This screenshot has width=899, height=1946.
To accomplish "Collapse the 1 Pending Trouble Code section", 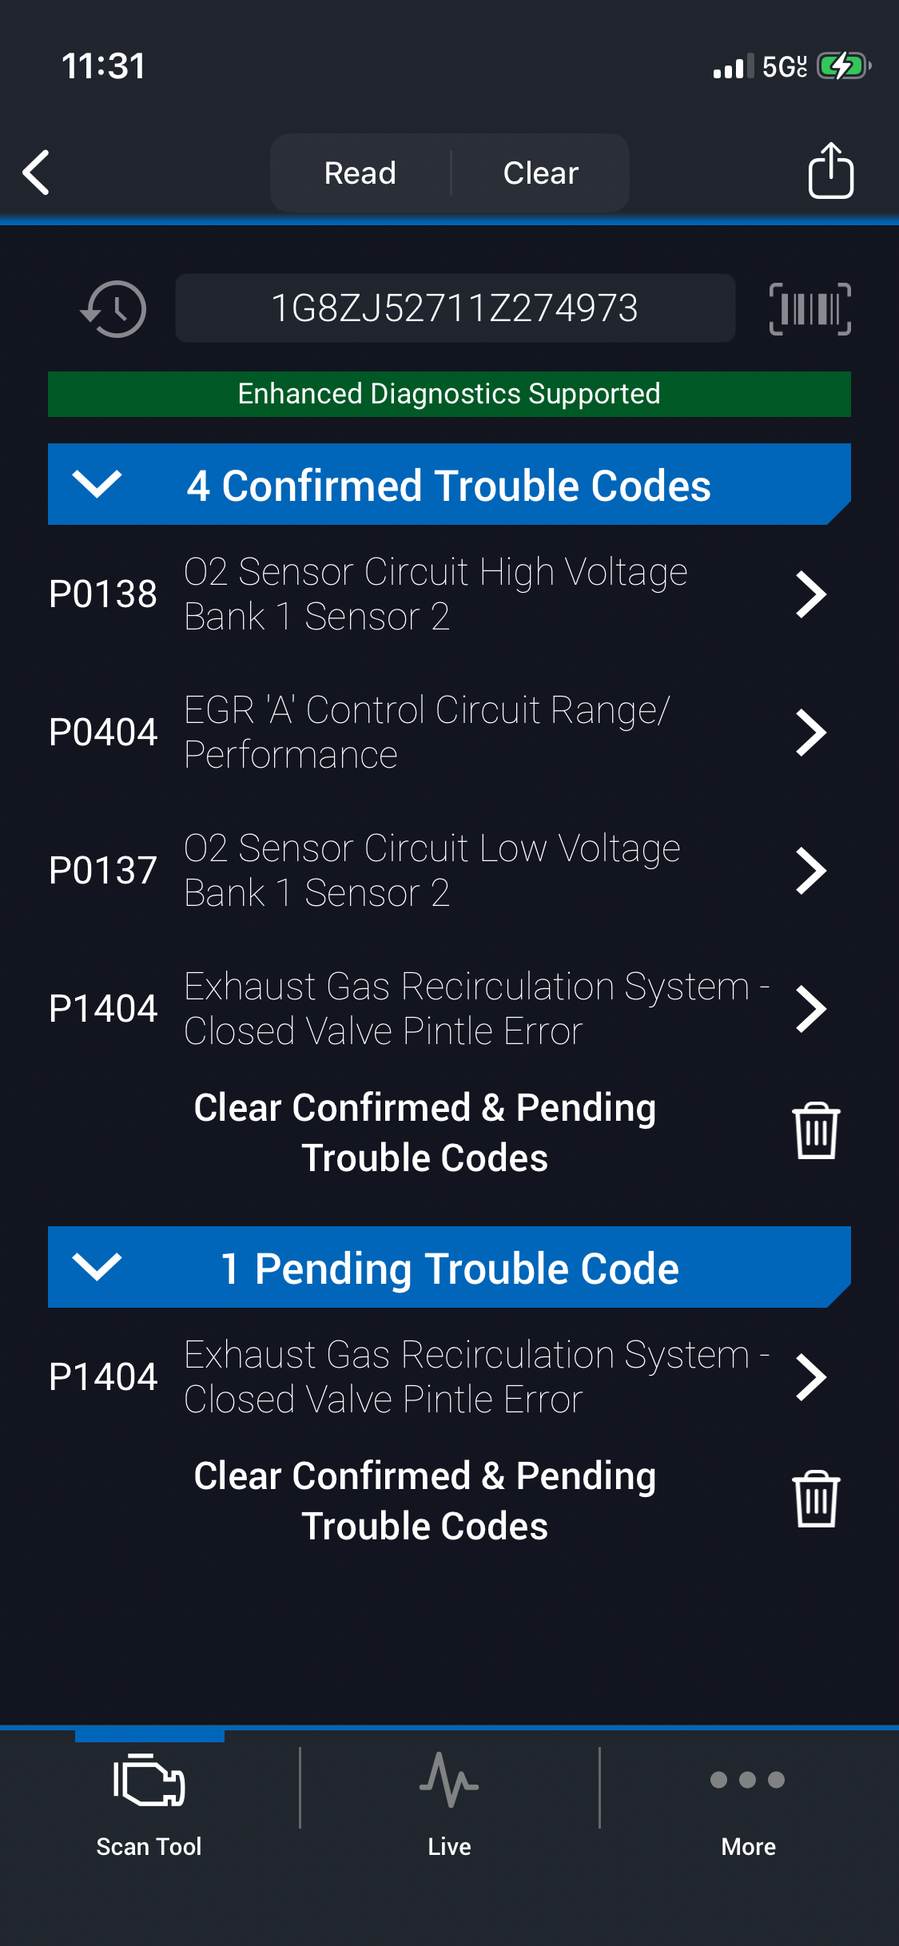I will pos(97,1267).
